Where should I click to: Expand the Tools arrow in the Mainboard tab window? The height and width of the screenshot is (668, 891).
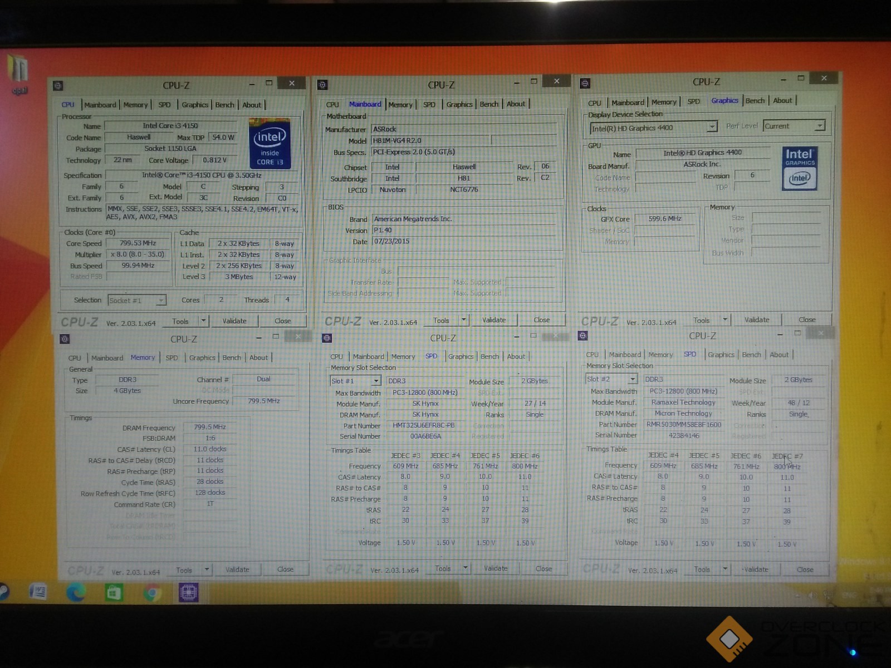click(463, 320)
